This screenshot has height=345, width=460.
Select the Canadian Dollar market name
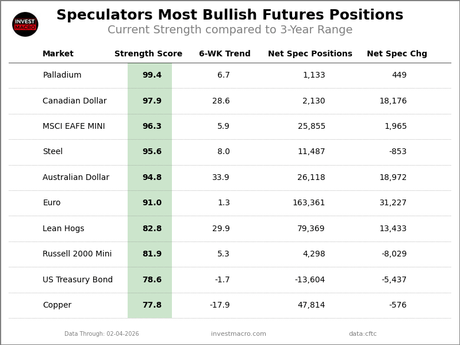[x=75, y=101]
